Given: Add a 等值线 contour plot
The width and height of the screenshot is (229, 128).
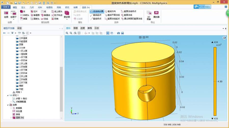Looking at the screenshot, I should [x=46, y=15].
